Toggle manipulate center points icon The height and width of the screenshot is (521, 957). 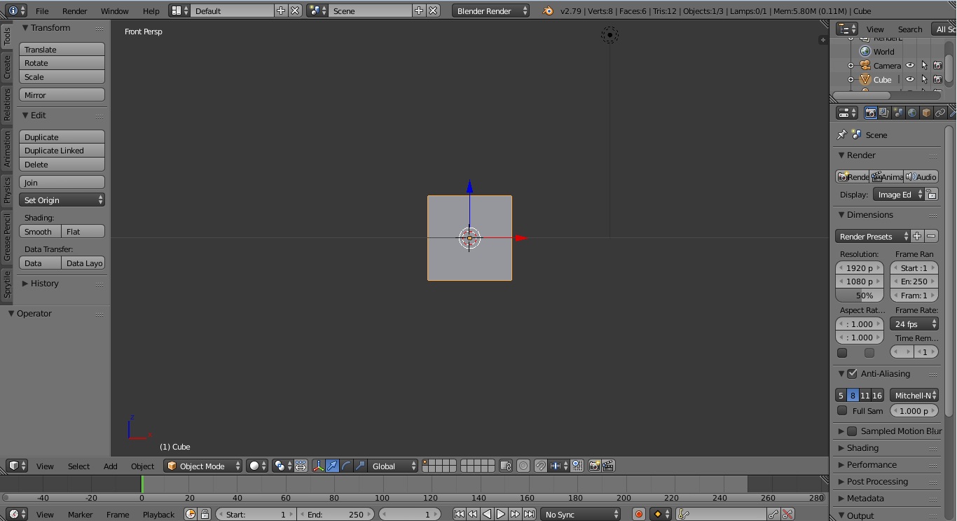[301, 466]
